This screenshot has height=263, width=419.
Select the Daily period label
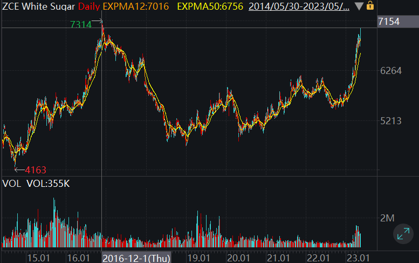(89, 6)
